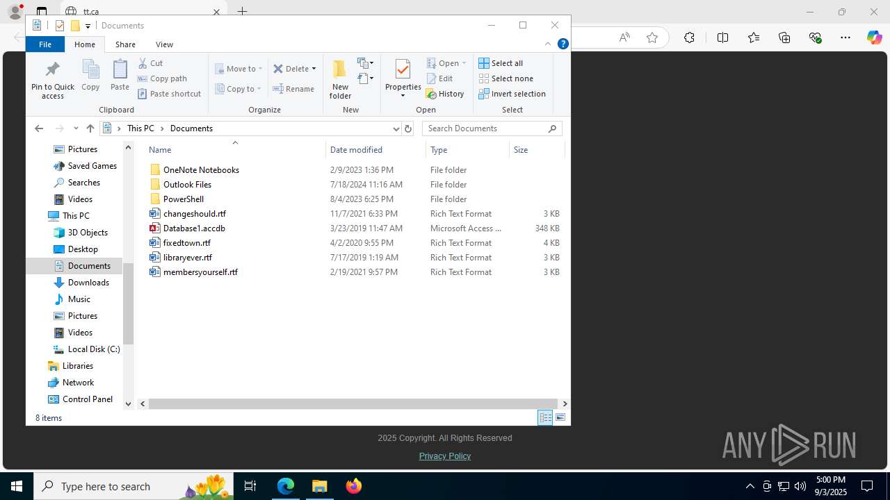Click This PC in address breadcrumb
This screenshot has height=500, width=890.
coord(140,128)
